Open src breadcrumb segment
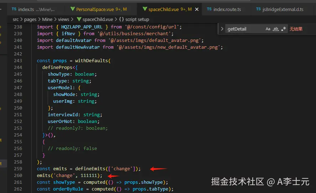The height and width of the screenshot is (193, 316). click(16, 19)
